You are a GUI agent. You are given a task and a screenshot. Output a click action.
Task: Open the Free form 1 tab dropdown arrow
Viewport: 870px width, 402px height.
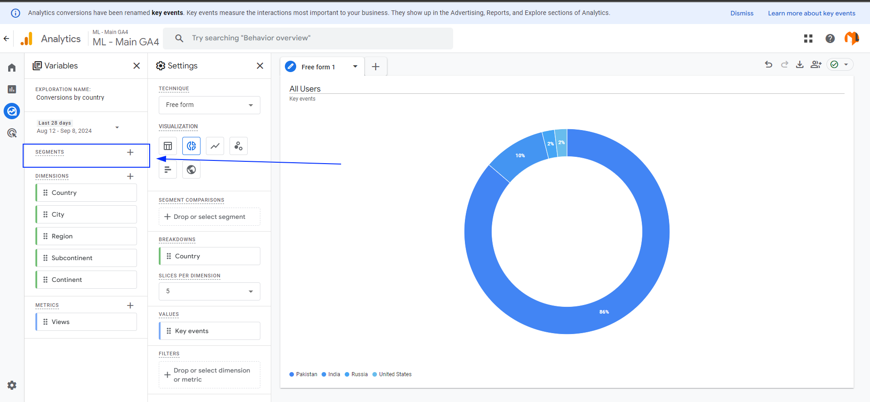point(355,67)
